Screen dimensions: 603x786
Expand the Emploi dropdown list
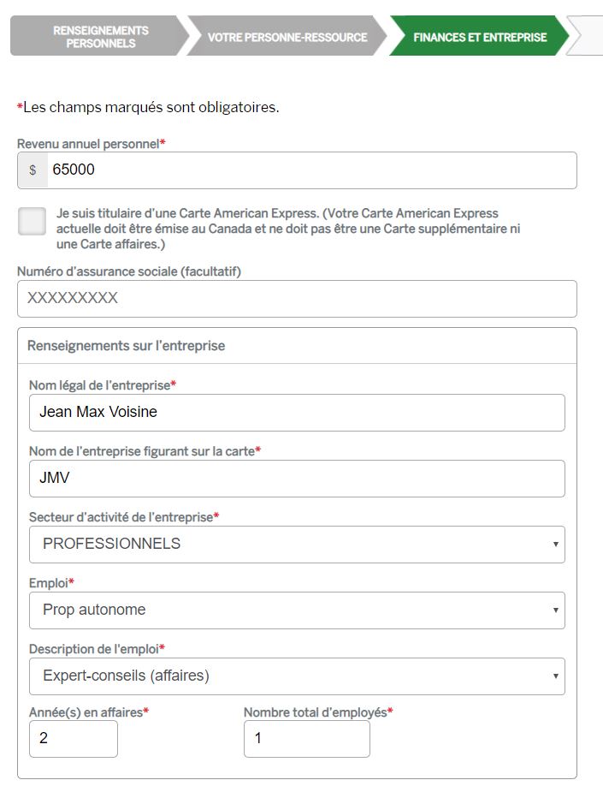[x=296, y=610]
